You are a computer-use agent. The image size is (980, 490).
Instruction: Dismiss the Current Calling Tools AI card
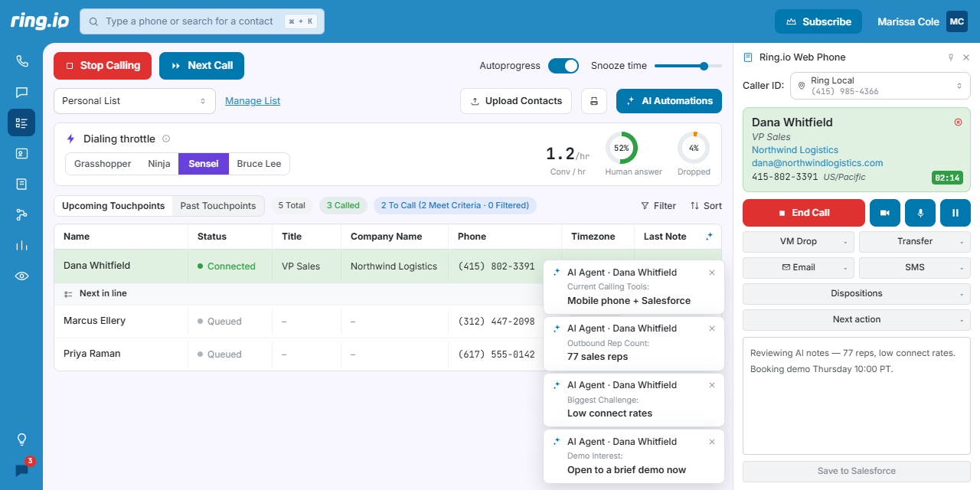pyautogui.click(x=712, y=272)
